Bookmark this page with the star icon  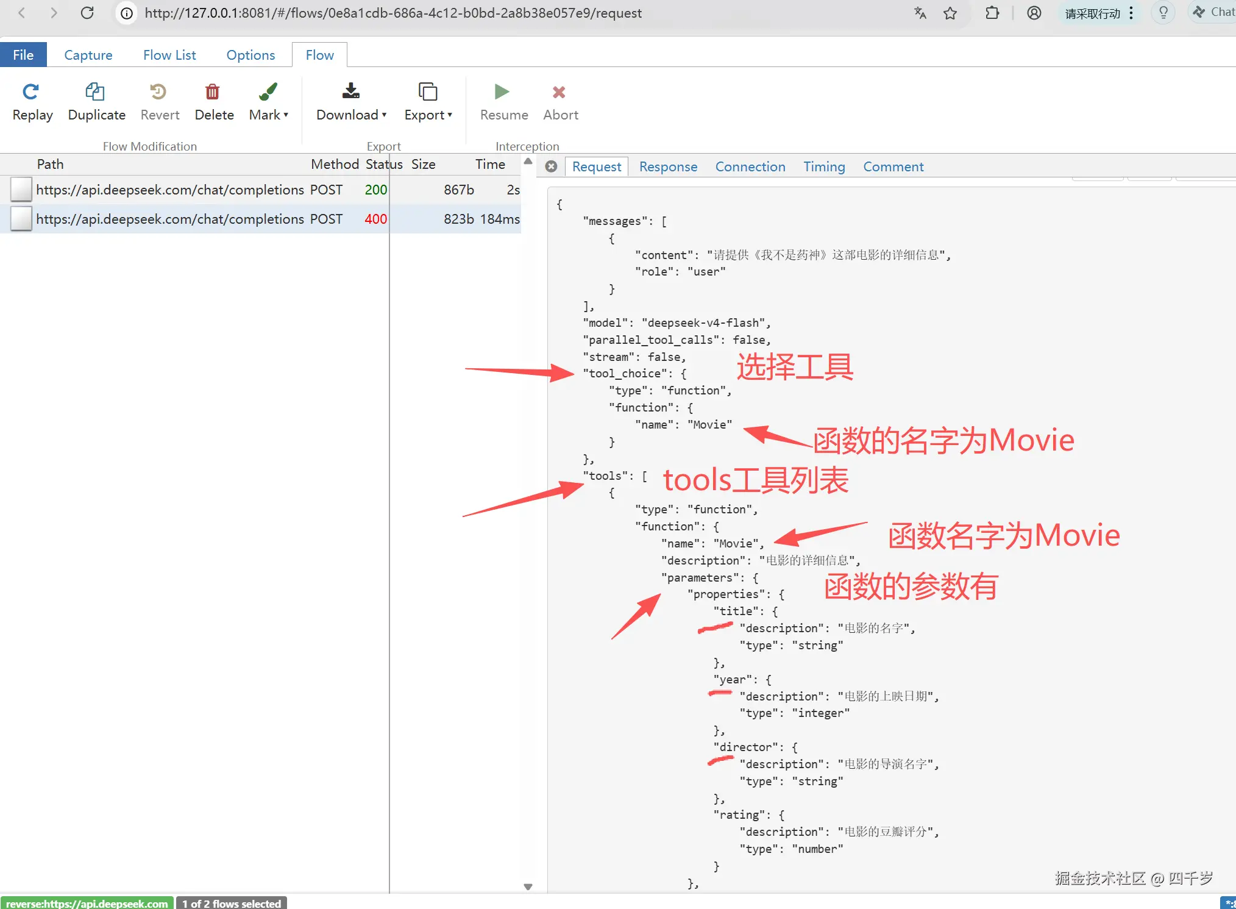tap(950, 13)
